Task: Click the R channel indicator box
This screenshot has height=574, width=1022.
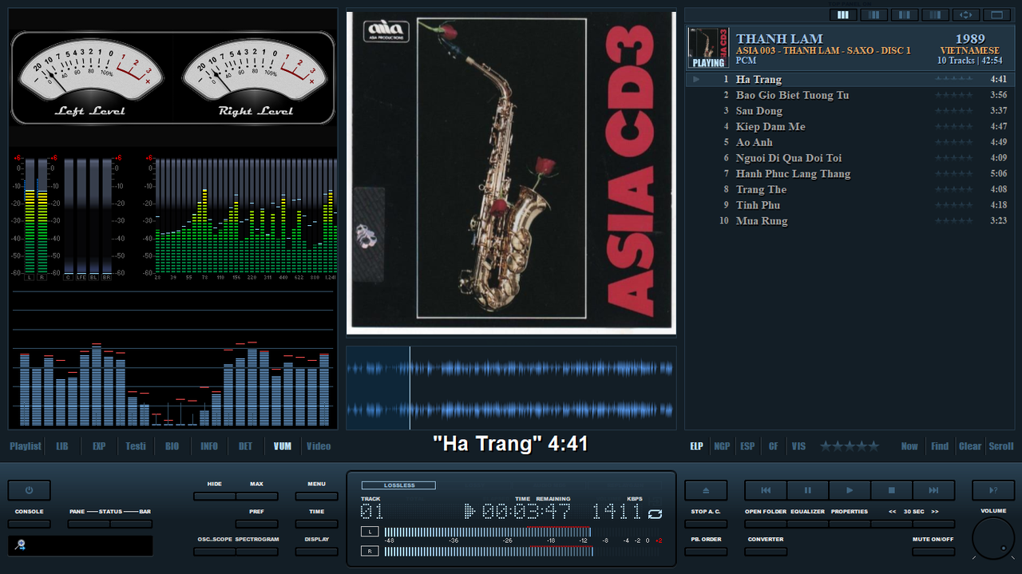Action: point(370,551)
